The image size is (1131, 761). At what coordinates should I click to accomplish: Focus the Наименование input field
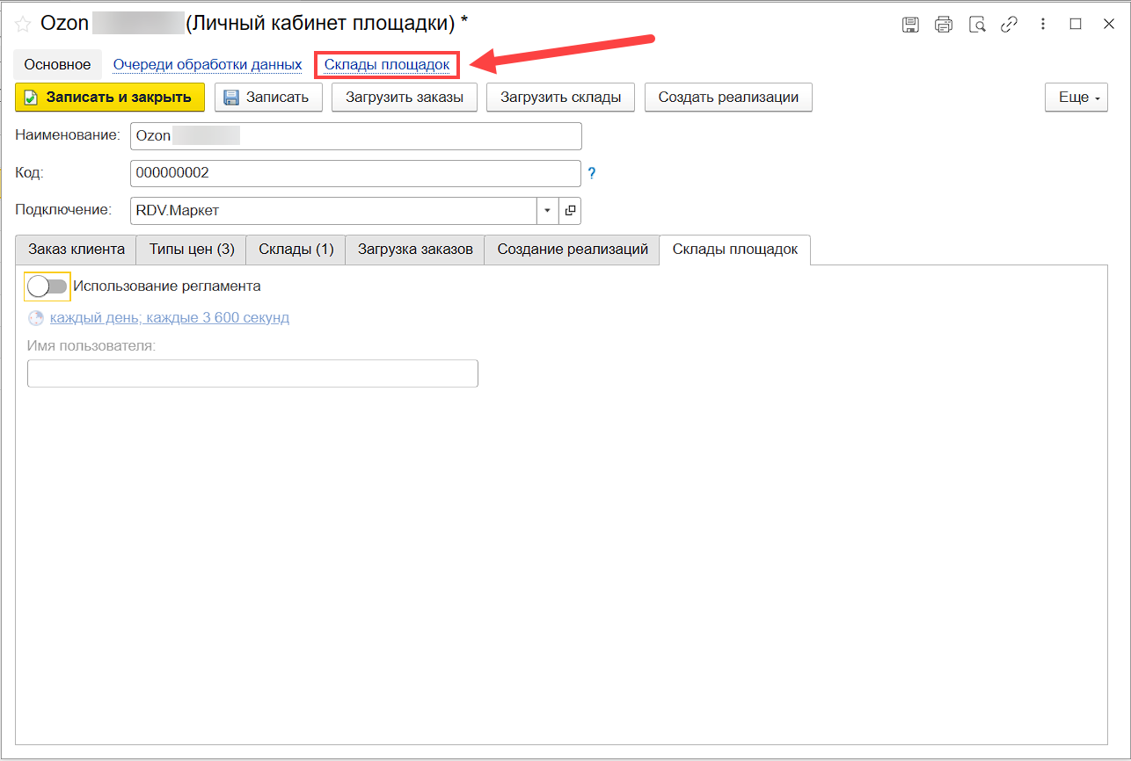point(355,136)
